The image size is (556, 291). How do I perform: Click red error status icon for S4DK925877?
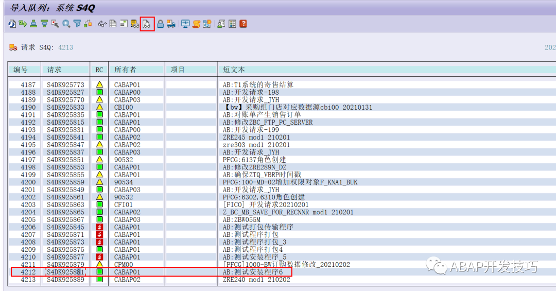pyautogui.click(x=100, y=257)
